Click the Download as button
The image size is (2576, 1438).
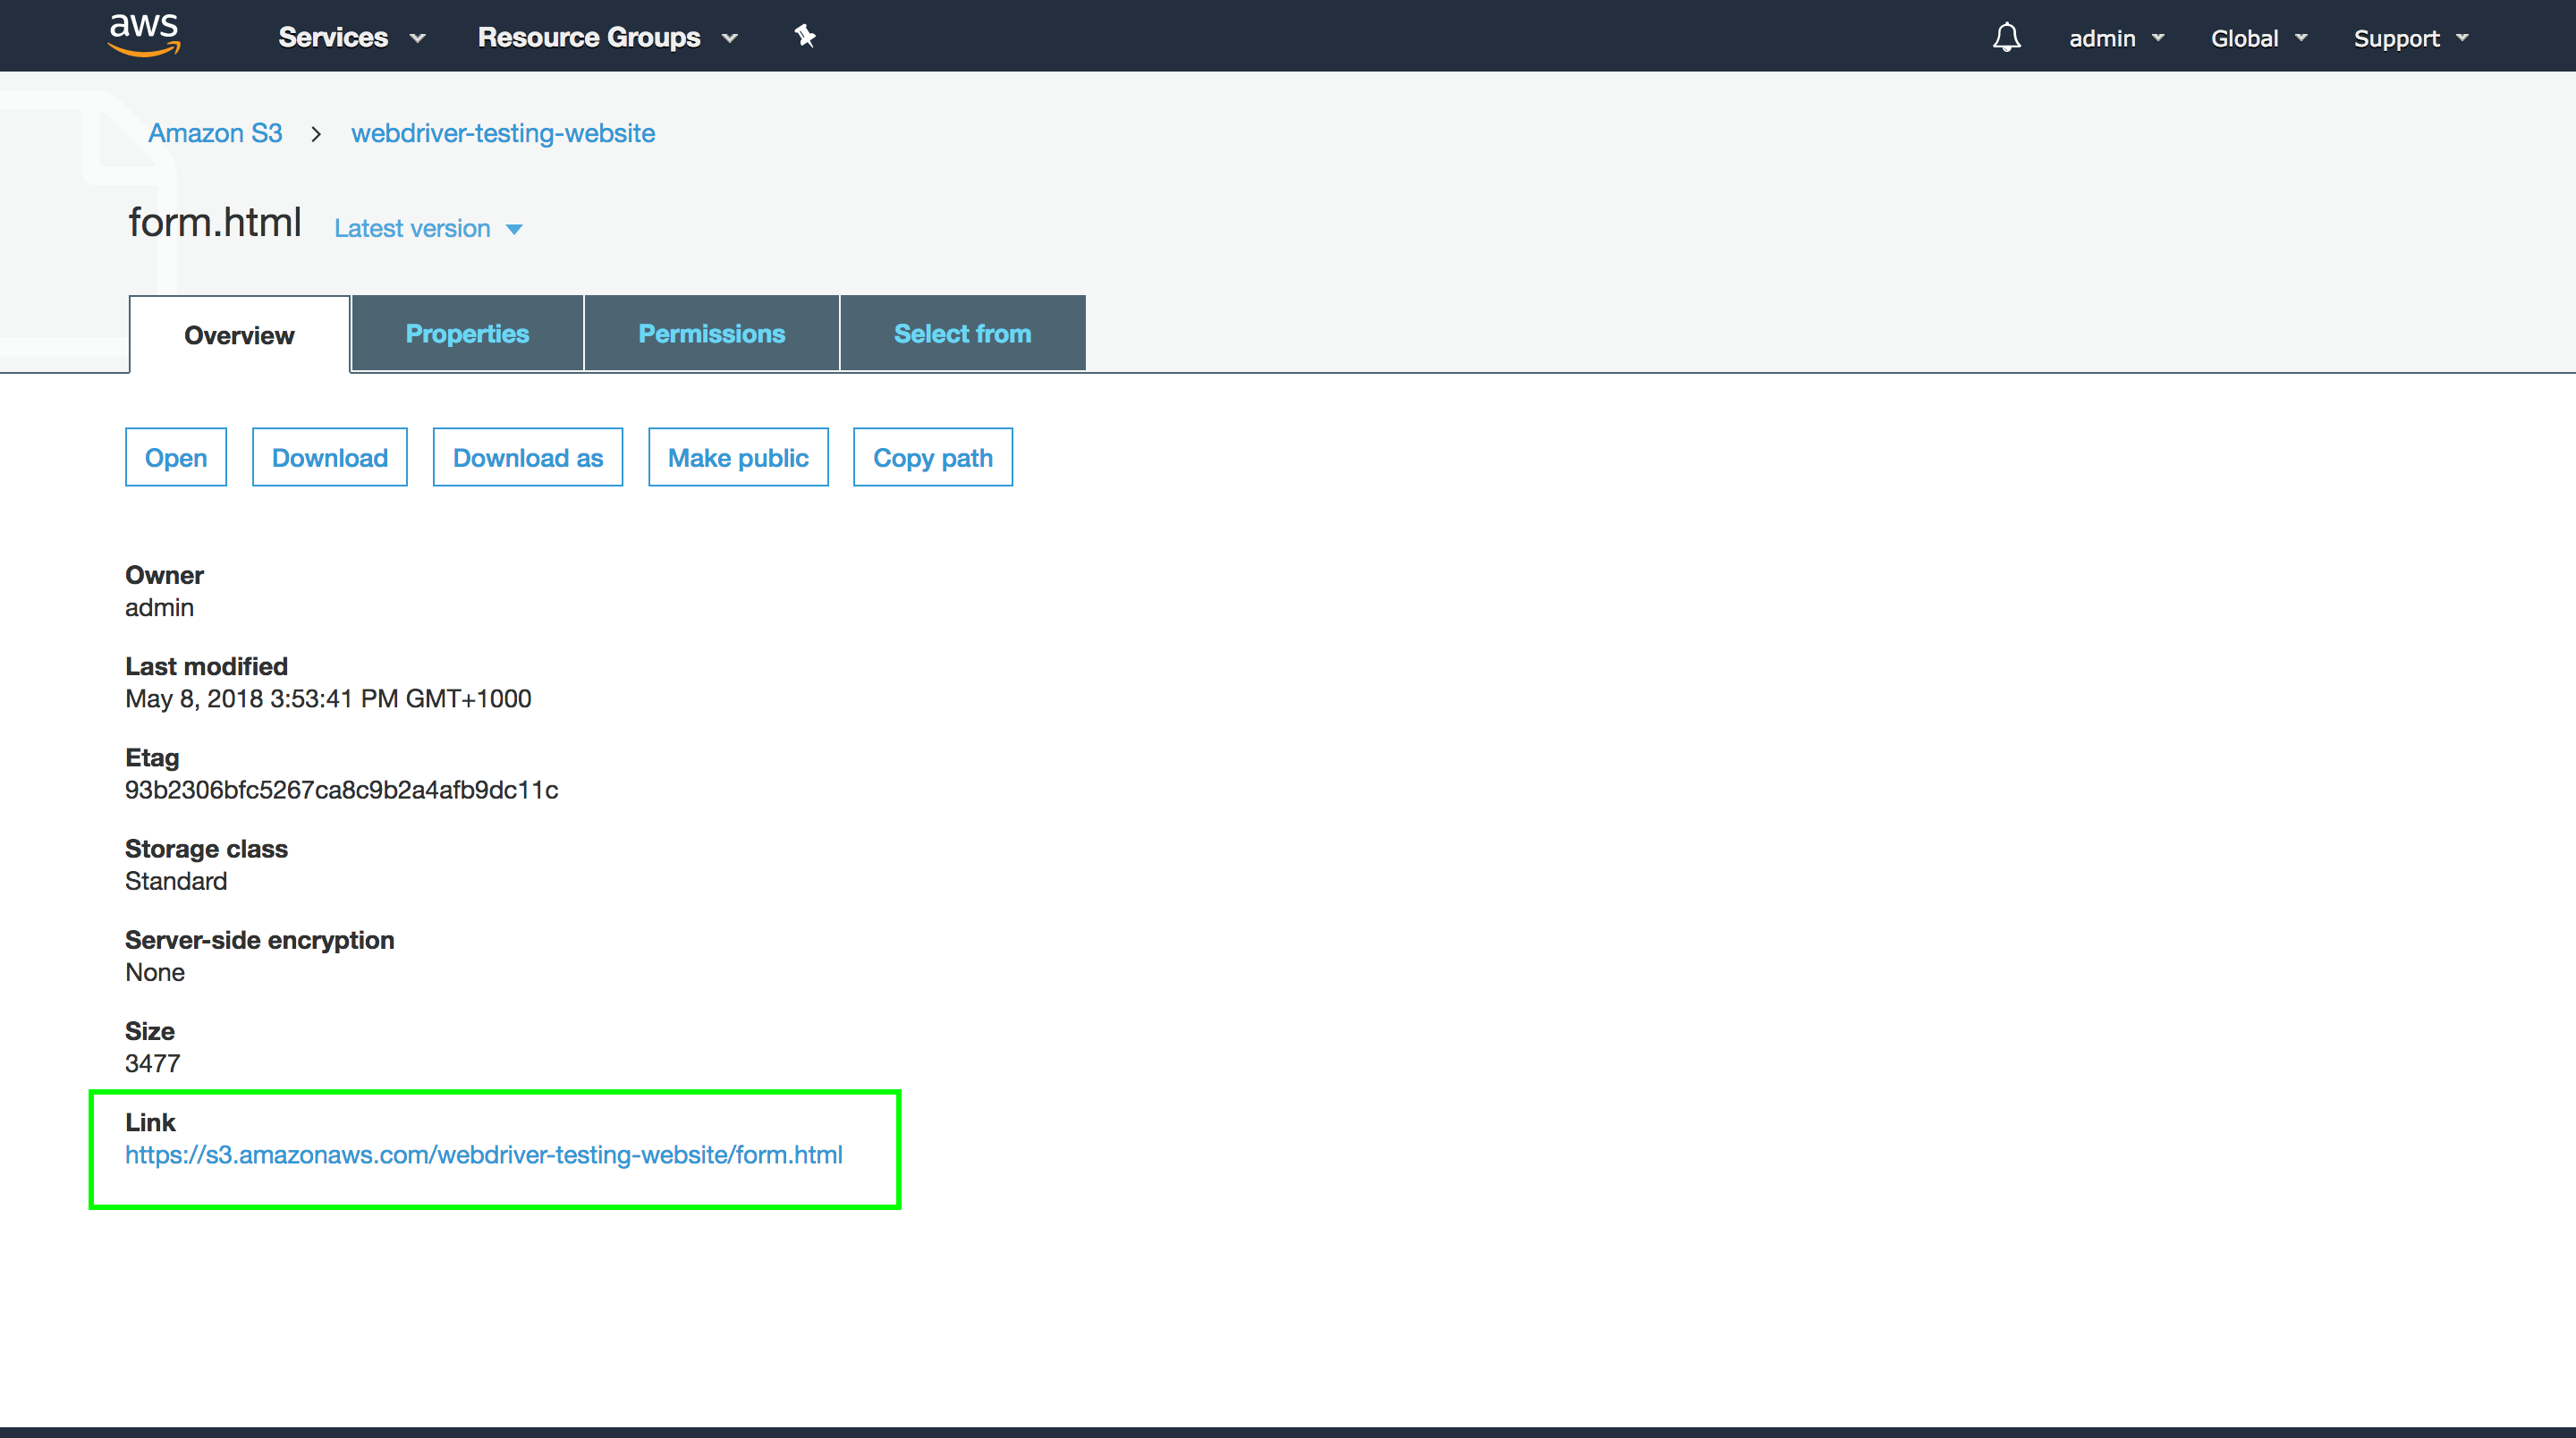point(527,457)
